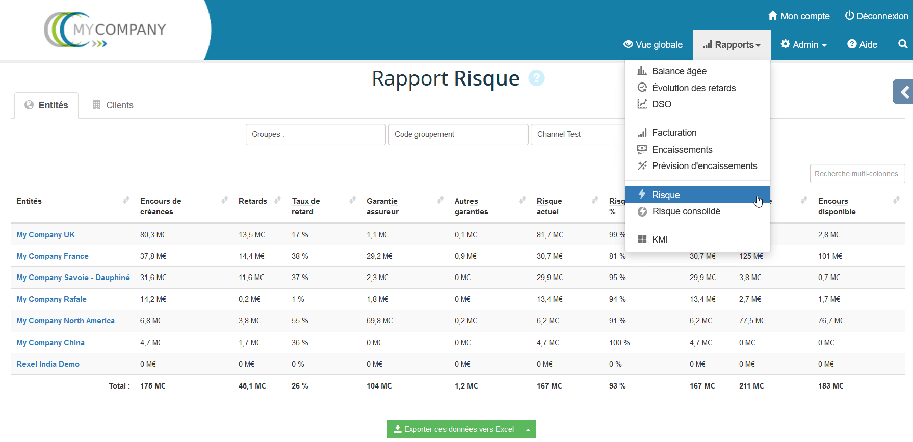
Task: Switch to the Clients tab
Action: click(x=113, y=105)
